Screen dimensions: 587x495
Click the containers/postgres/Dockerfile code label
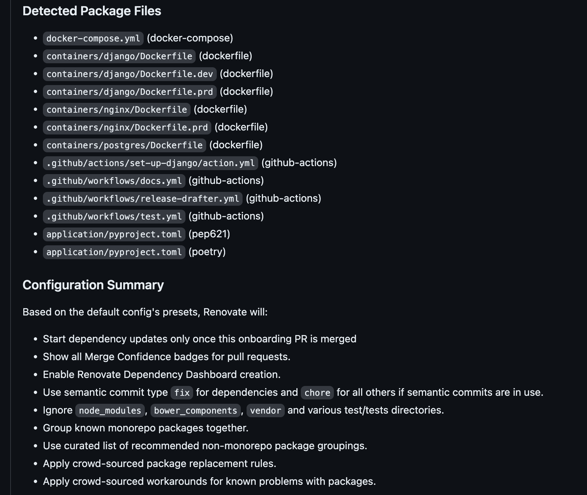point(124,145)
